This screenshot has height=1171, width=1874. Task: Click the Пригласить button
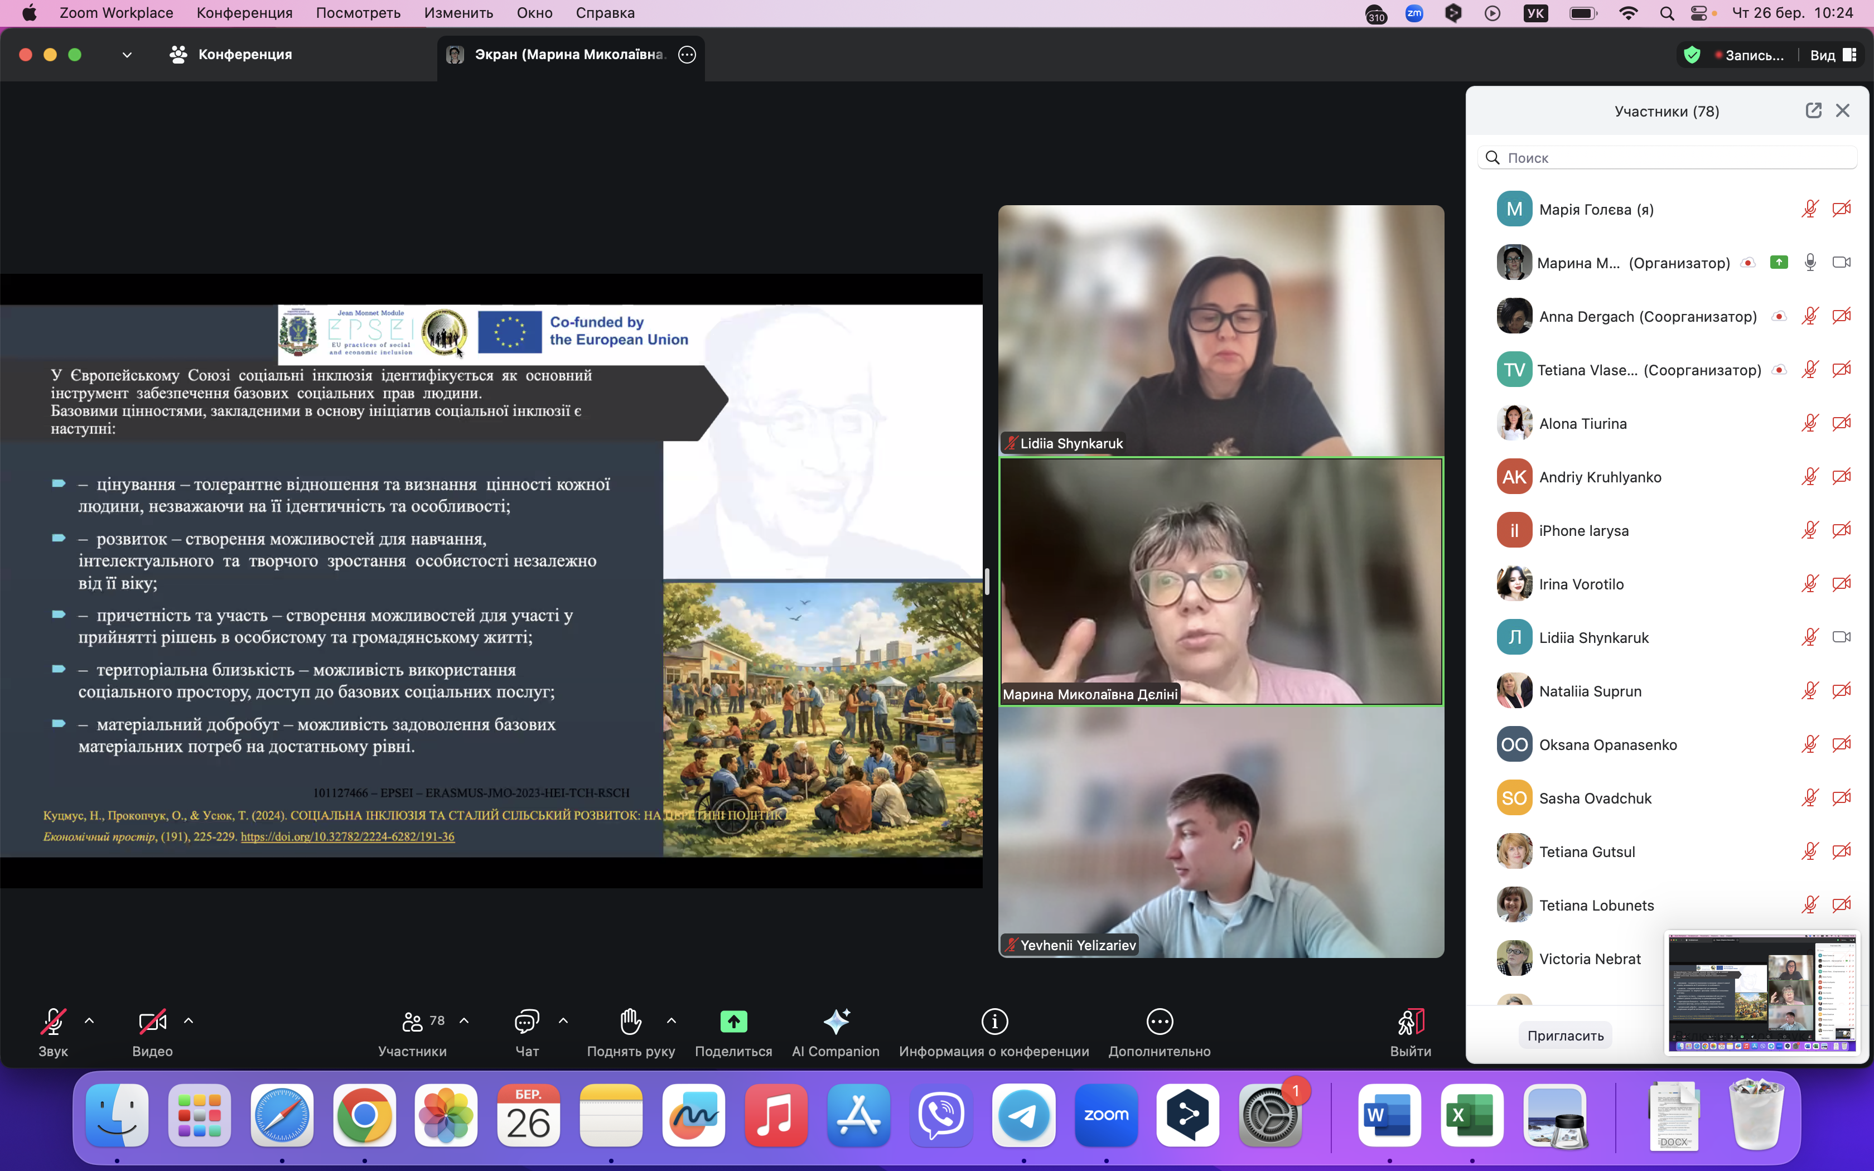tap(1565, 1035)
